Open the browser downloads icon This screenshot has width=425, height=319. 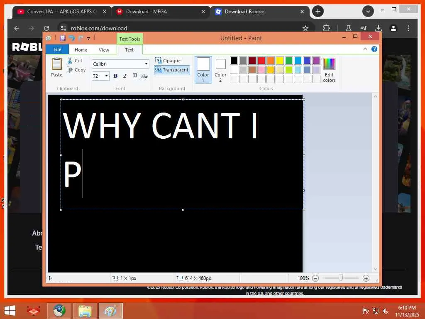pyautogui.click(x=379, y=28)
